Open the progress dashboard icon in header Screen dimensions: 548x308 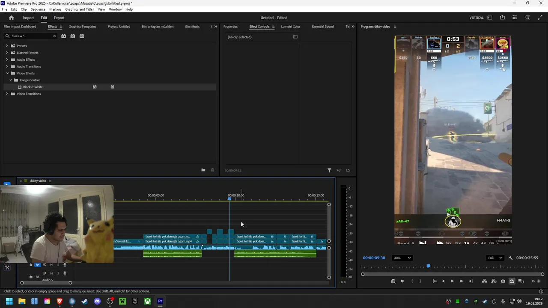515,18
